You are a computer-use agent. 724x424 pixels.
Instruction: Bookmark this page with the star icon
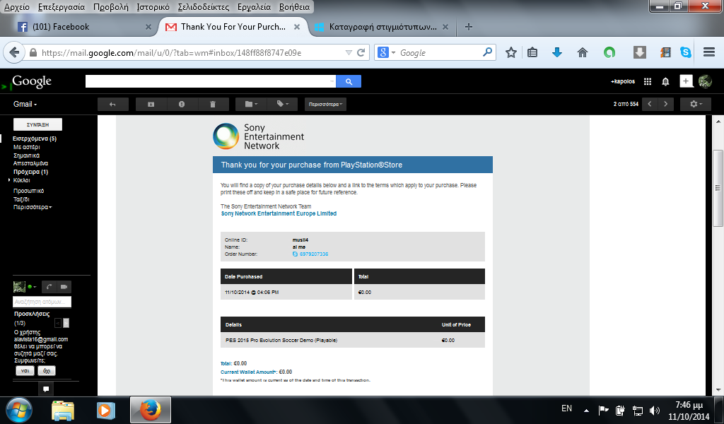pos(510,52)
